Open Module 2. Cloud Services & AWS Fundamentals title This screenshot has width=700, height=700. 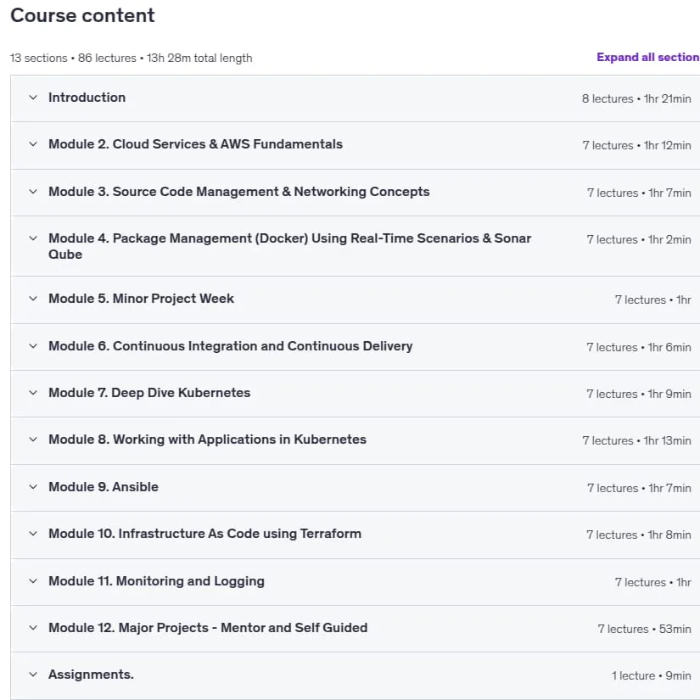pyautogui.click(x=195, y=144)
